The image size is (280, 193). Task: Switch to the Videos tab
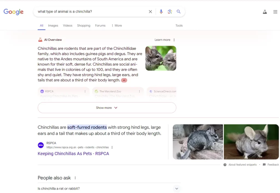[68, 25]
